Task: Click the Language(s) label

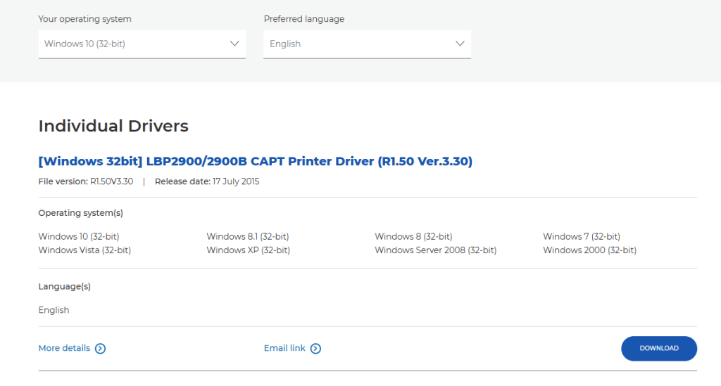Action: tap(64, 286)
